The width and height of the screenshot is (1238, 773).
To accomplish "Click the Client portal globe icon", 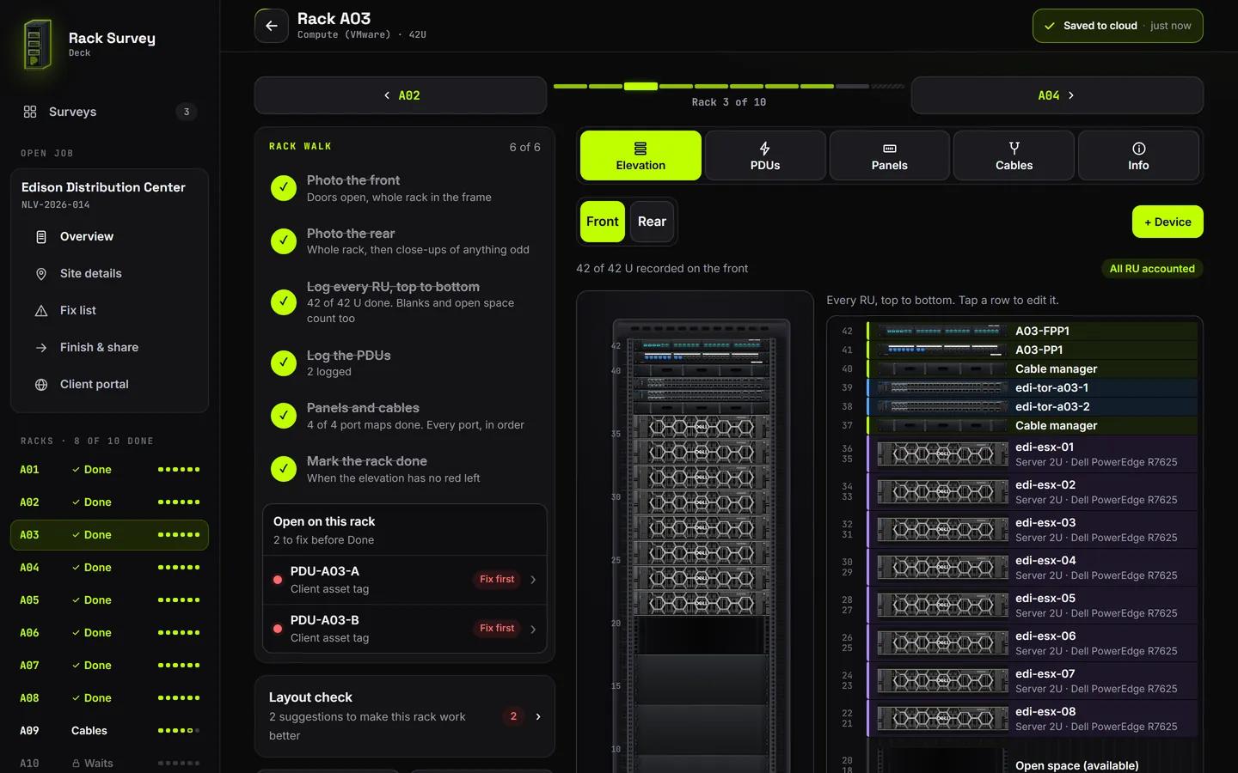I will pos(41,385).
